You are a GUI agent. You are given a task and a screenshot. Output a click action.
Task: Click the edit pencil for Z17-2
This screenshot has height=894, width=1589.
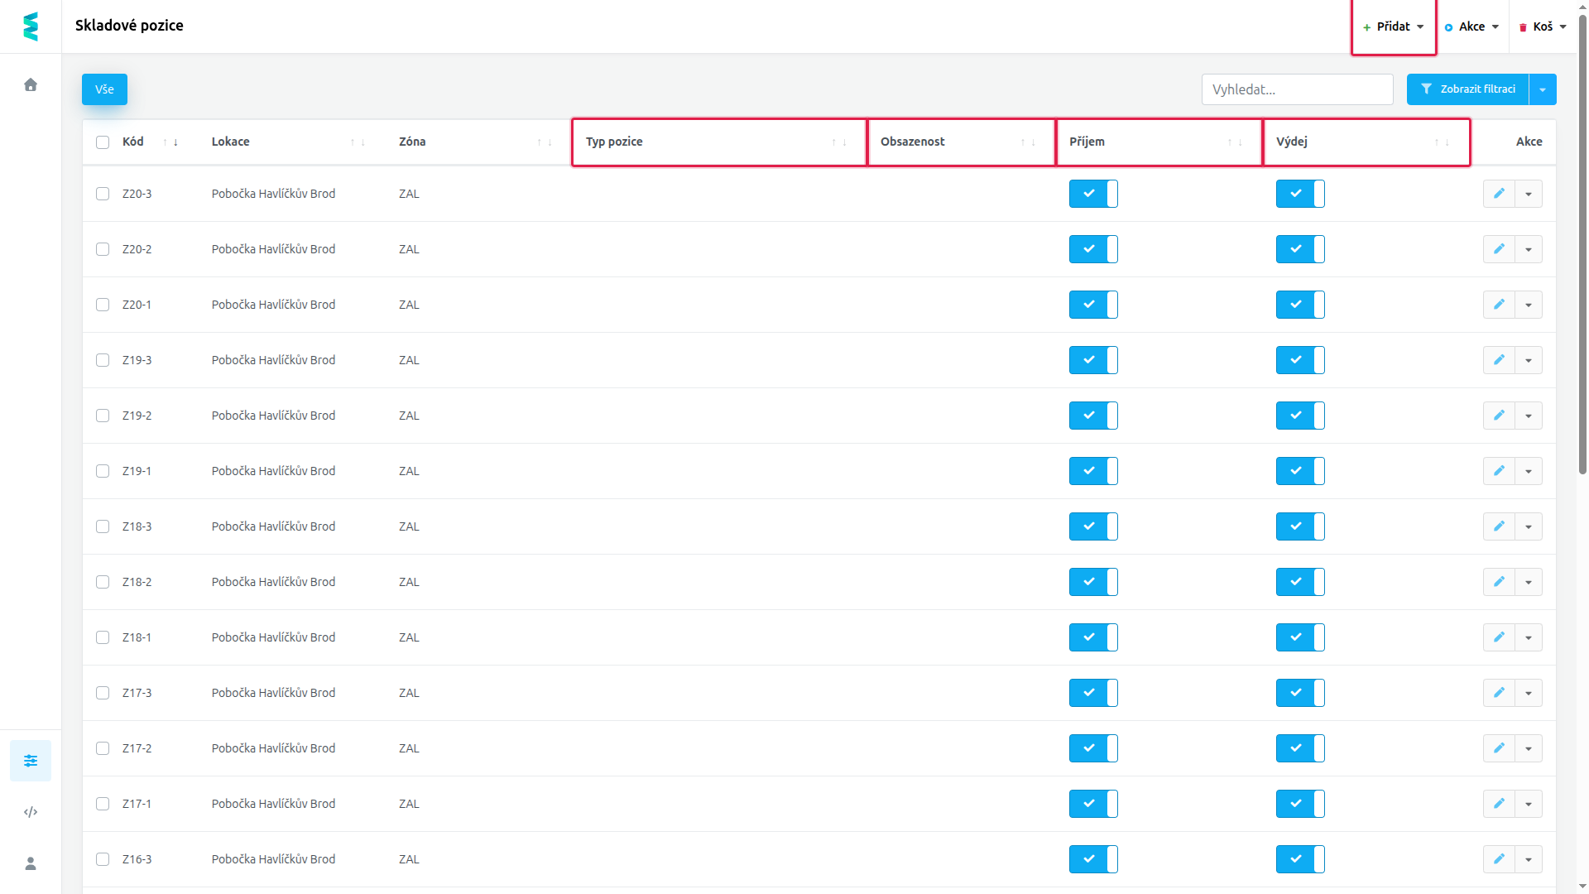point(1499,748)
